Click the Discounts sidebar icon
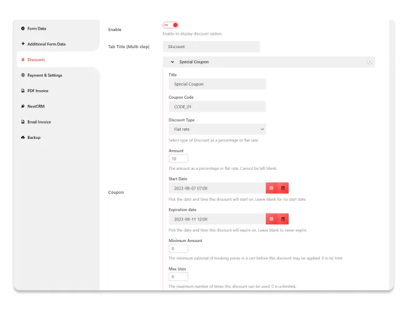This screenshot has height=310, width=408. tap(23, 60)
